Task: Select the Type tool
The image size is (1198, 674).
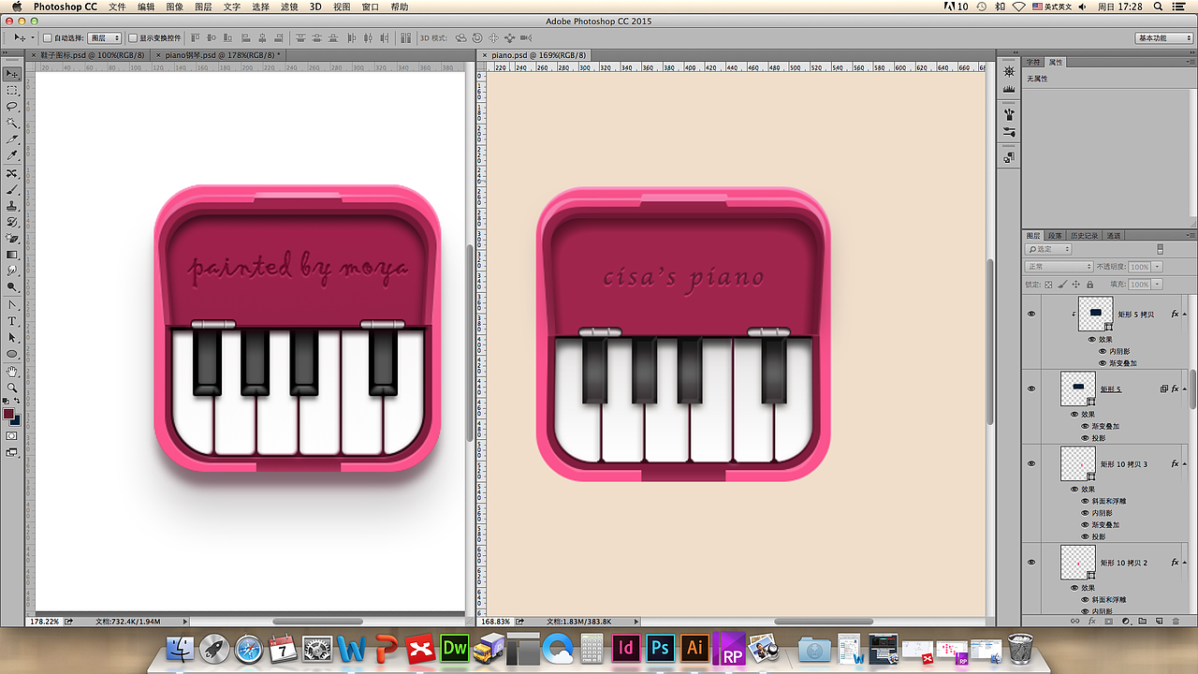Action: click(x=12, y=321)
